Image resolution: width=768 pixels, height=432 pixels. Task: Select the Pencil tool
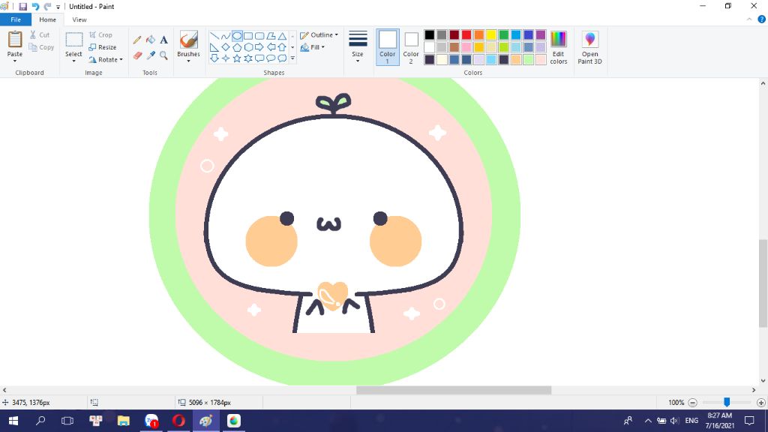137,40
